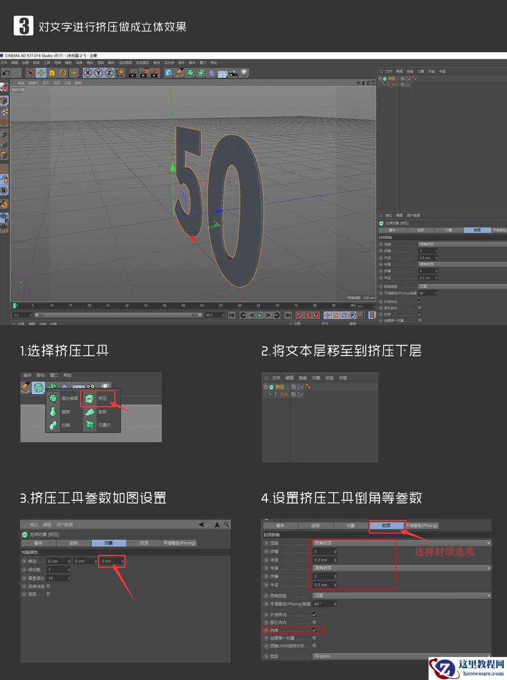Screen dimensions: 507x680
Task: Choose the Subdivision Surface icon in the popup
Action: pos(53,399)
